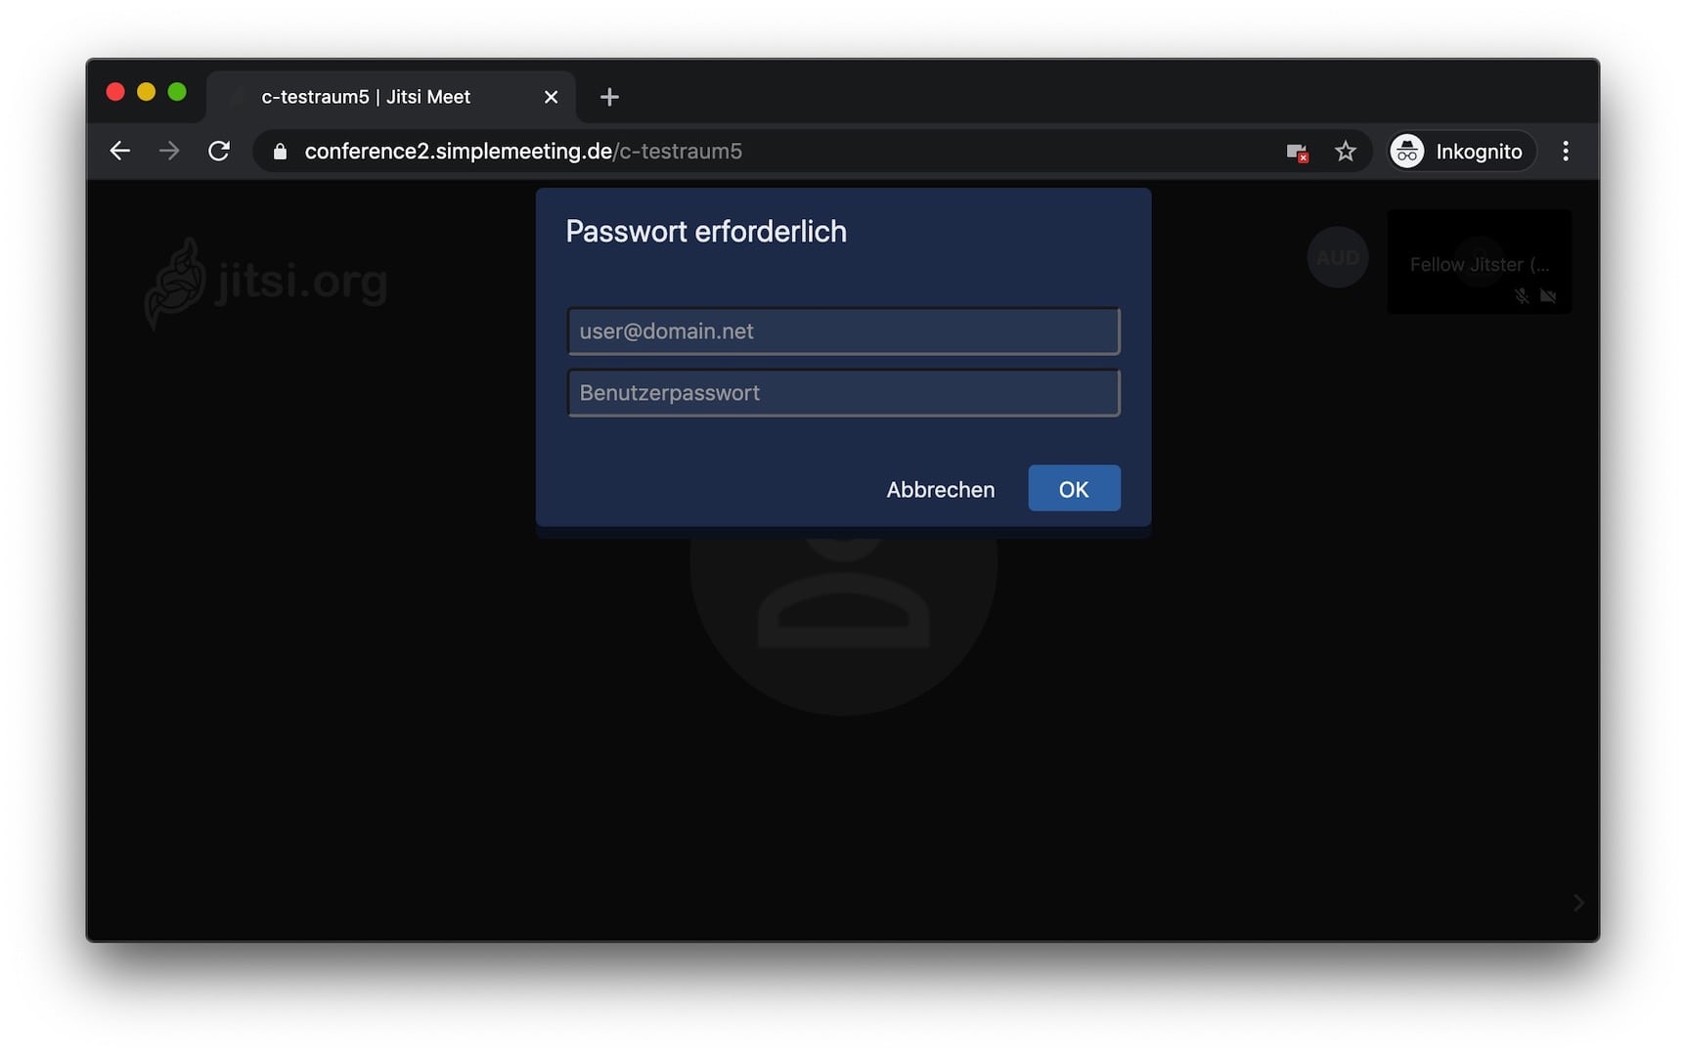Click the lock icon in address bar
This screenshot has width=1686, height=1056.
(x=280, y=152)
